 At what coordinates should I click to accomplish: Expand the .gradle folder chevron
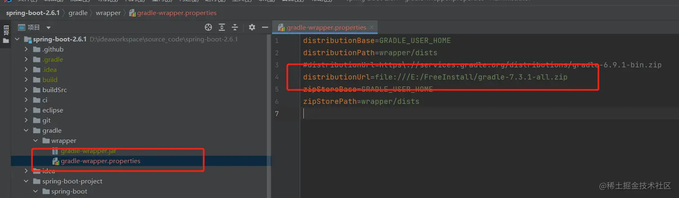26,59
